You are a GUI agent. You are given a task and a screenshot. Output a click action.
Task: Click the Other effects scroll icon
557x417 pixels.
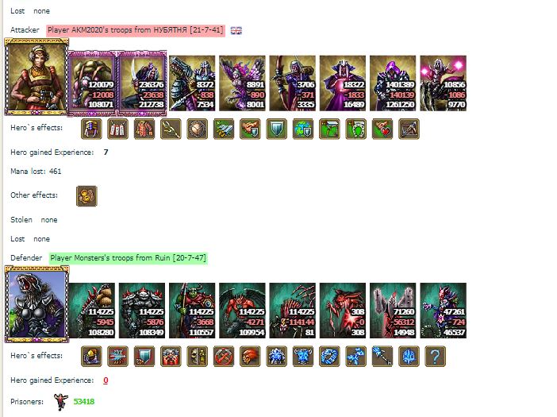(86, 196)
